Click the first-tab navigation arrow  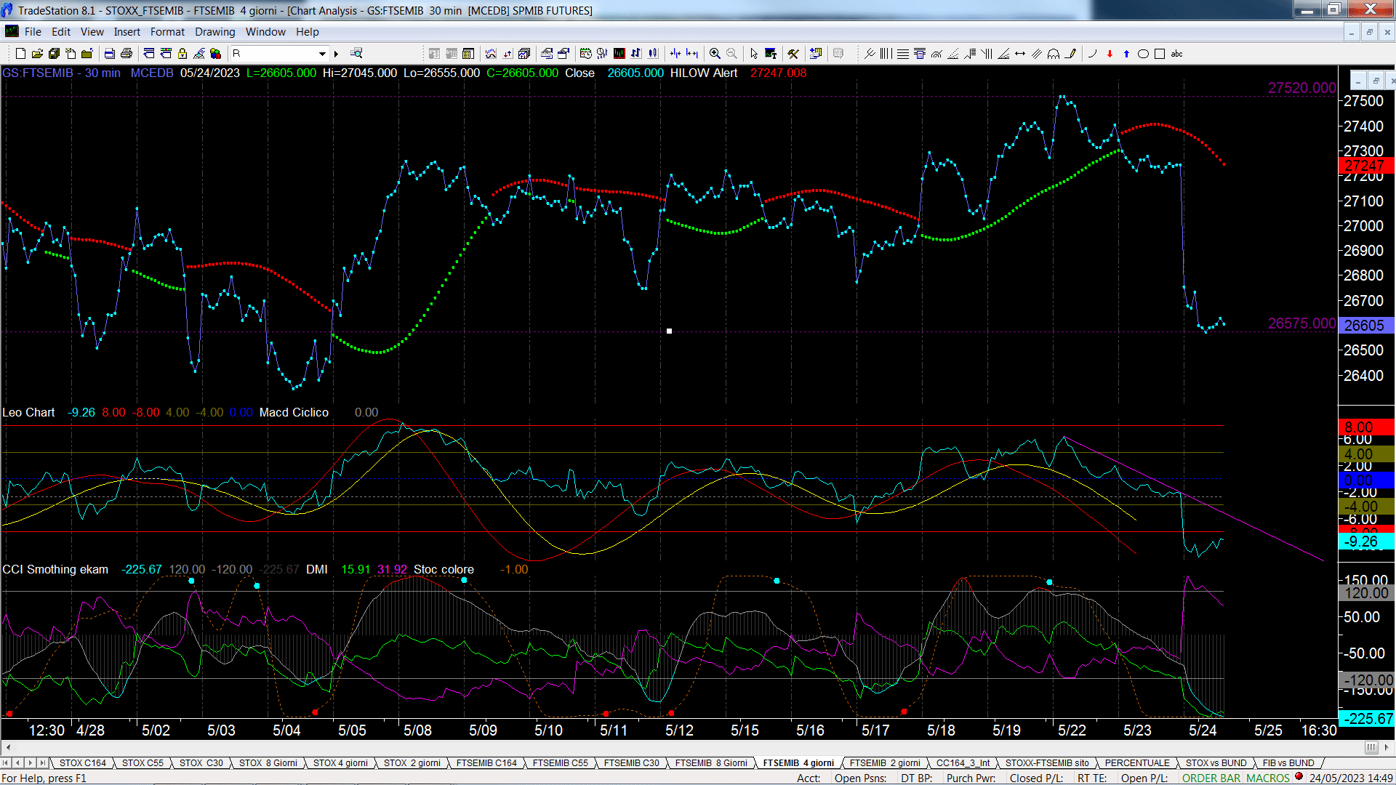tap(6, 763)
